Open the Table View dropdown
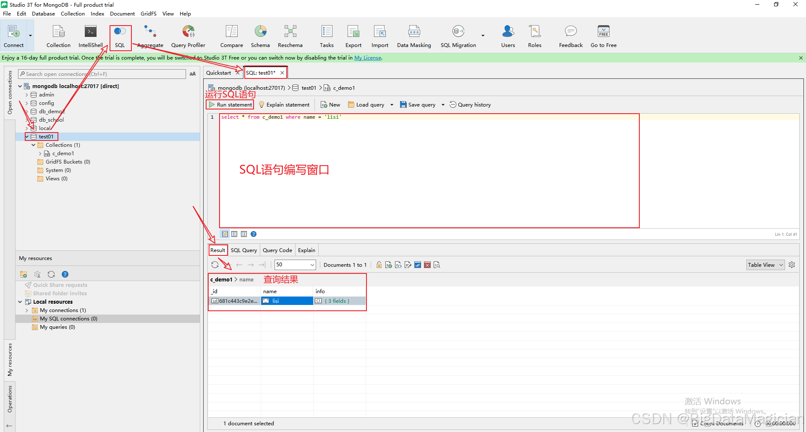The width and height of the screenshot is (806, 432). point(765,265)
